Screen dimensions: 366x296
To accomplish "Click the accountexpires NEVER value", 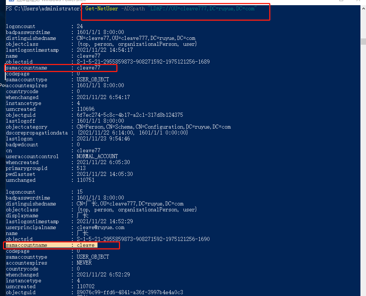I will pyautogui.click(x=84, y=263).
